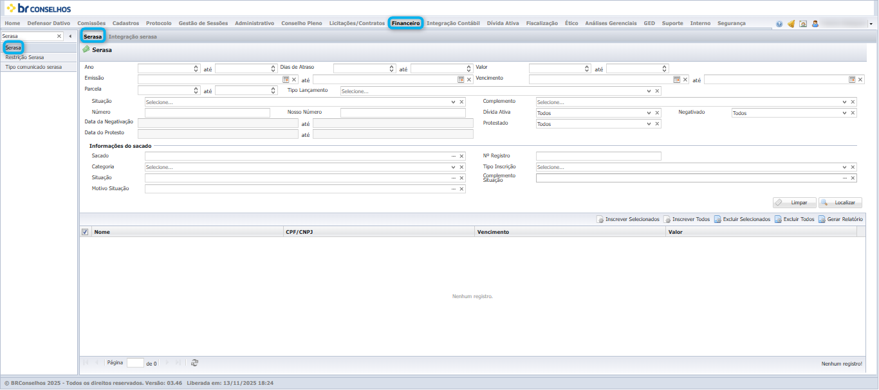Expand the Tipo Lançamento dropdown
The image size is (879, 390).
tap(649, 91)
